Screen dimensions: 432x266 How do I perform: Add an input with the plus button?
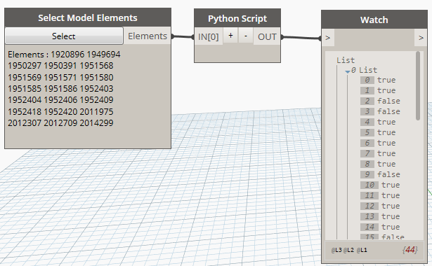230,36
